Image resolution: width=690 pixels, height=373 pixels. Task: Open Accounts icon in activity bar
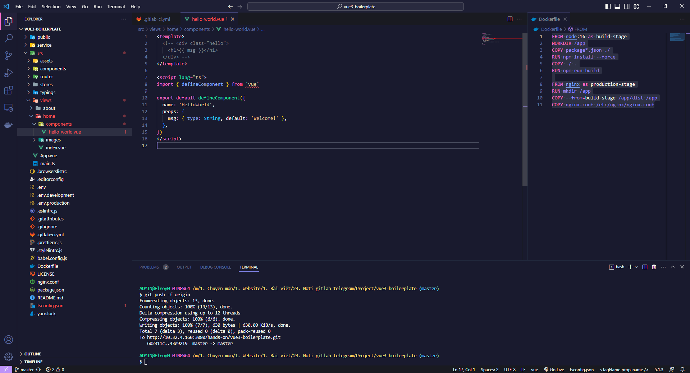(9, 340)
